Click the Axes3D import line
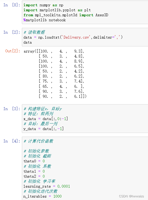The width and height of the screenshot is (148, 200). tap(66, 15)
